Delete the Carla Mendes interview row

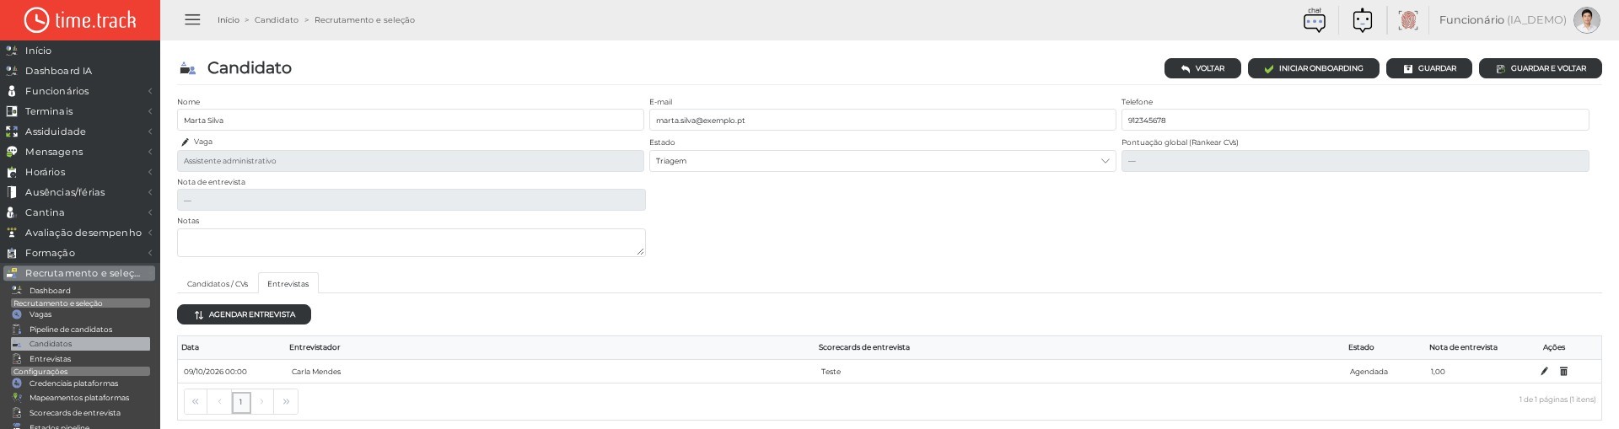[x=1563, y=372]
